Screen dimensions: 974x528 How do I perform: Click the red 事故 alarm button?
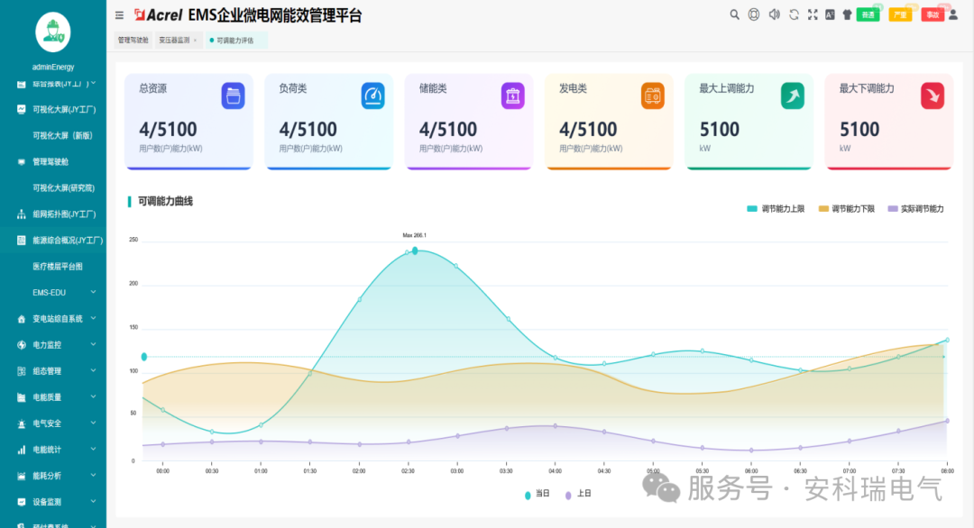coord(933,14)
